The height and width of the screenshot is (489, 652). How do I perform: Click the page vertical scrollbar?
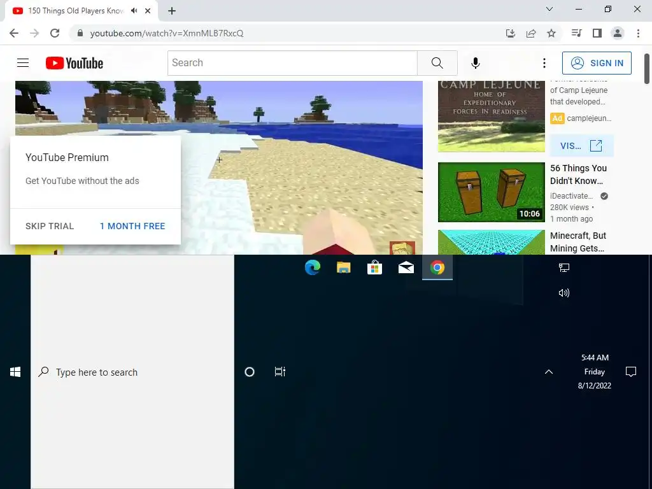pyautogui.click(x=647, y=69)
